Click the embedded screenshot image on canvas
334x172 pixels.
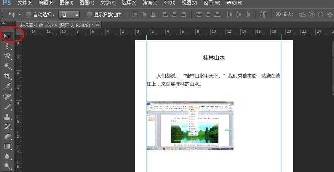190,126
